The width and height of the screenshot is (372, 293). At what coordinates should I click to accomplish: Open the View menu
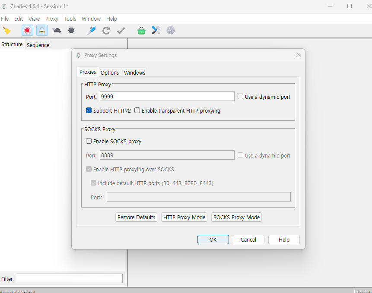tap(34, 19)
